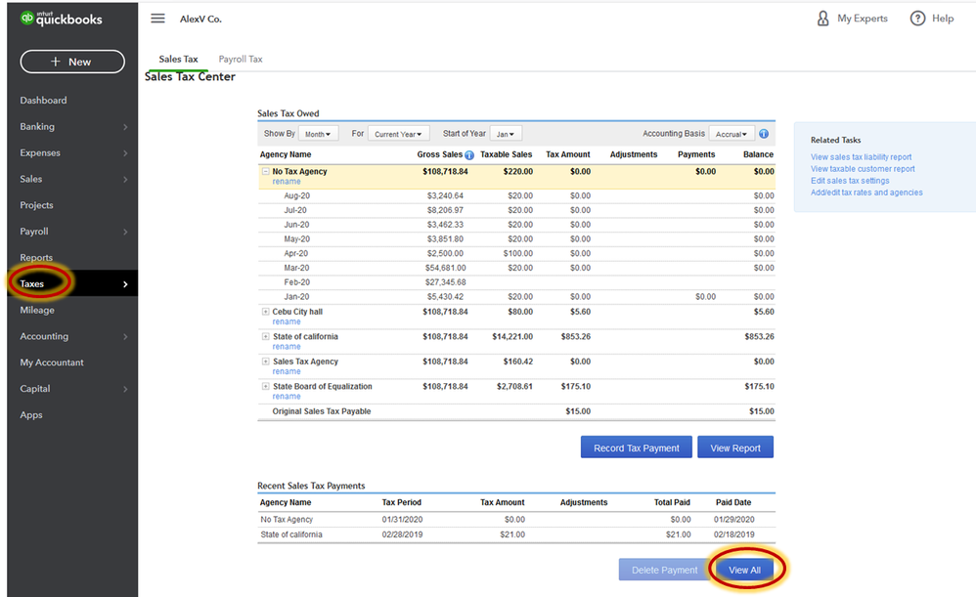
Task: Click the Taxable Sales column header
Action: 506,154
